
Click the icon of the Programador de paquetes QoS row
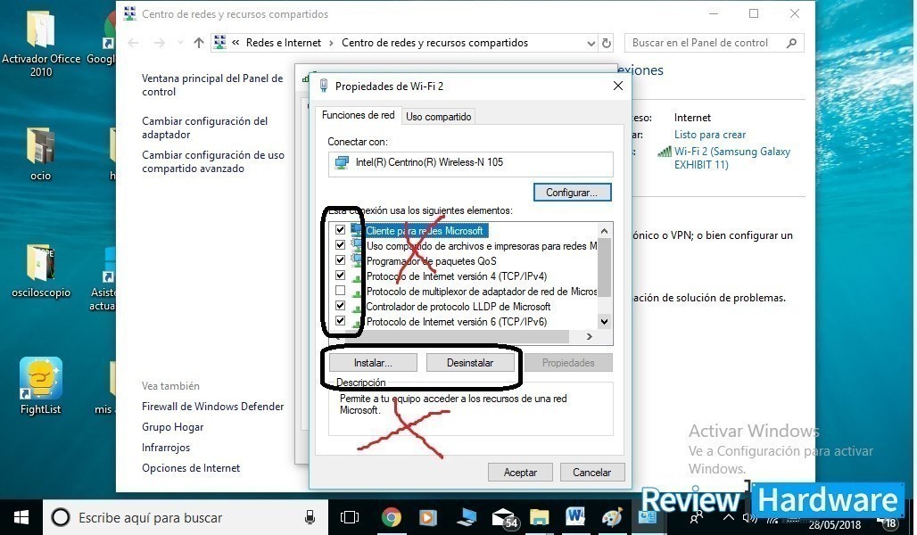pos(356,260)
